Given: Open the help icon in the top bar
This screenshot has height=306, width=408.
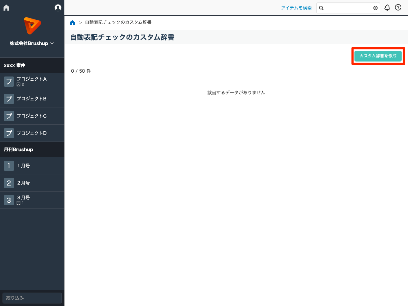Looking at the screenshot, I should [x=398, y=8].
